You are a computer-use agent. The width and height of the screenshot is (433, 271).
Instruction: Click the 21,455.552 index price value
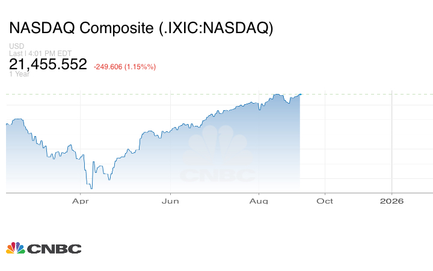48,64
